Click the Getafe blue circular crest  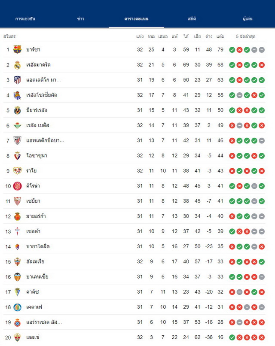click(x=17, y=307)
